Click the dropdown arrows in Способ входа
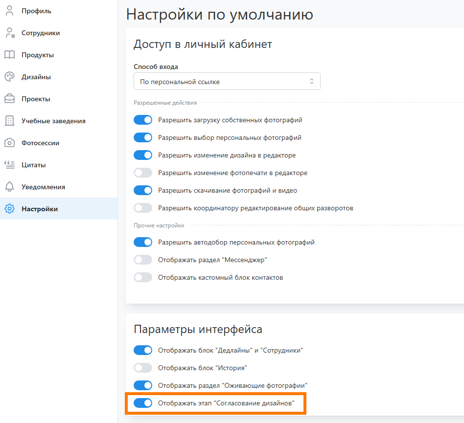 (x=311, y=82)
